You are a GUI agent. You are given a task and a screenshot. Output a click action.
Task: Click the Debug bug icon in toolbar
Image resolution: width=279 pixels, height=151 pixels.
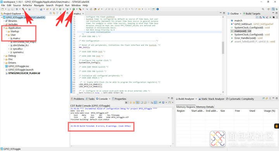point(67,9)
